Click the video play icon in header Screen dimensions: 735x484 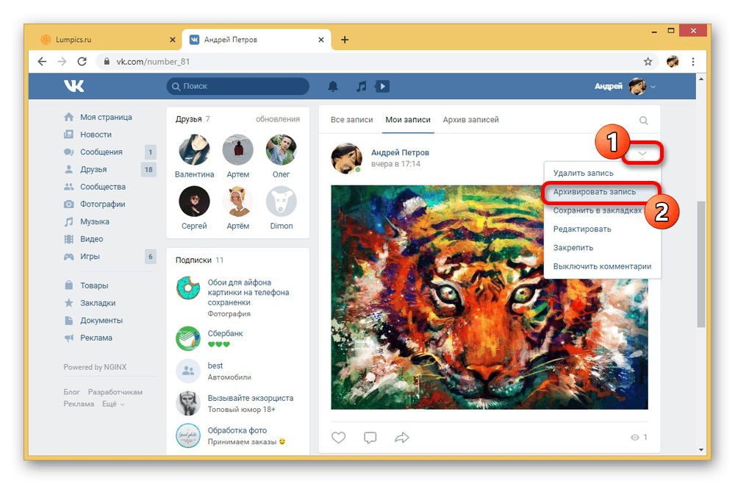coord(382,86)
